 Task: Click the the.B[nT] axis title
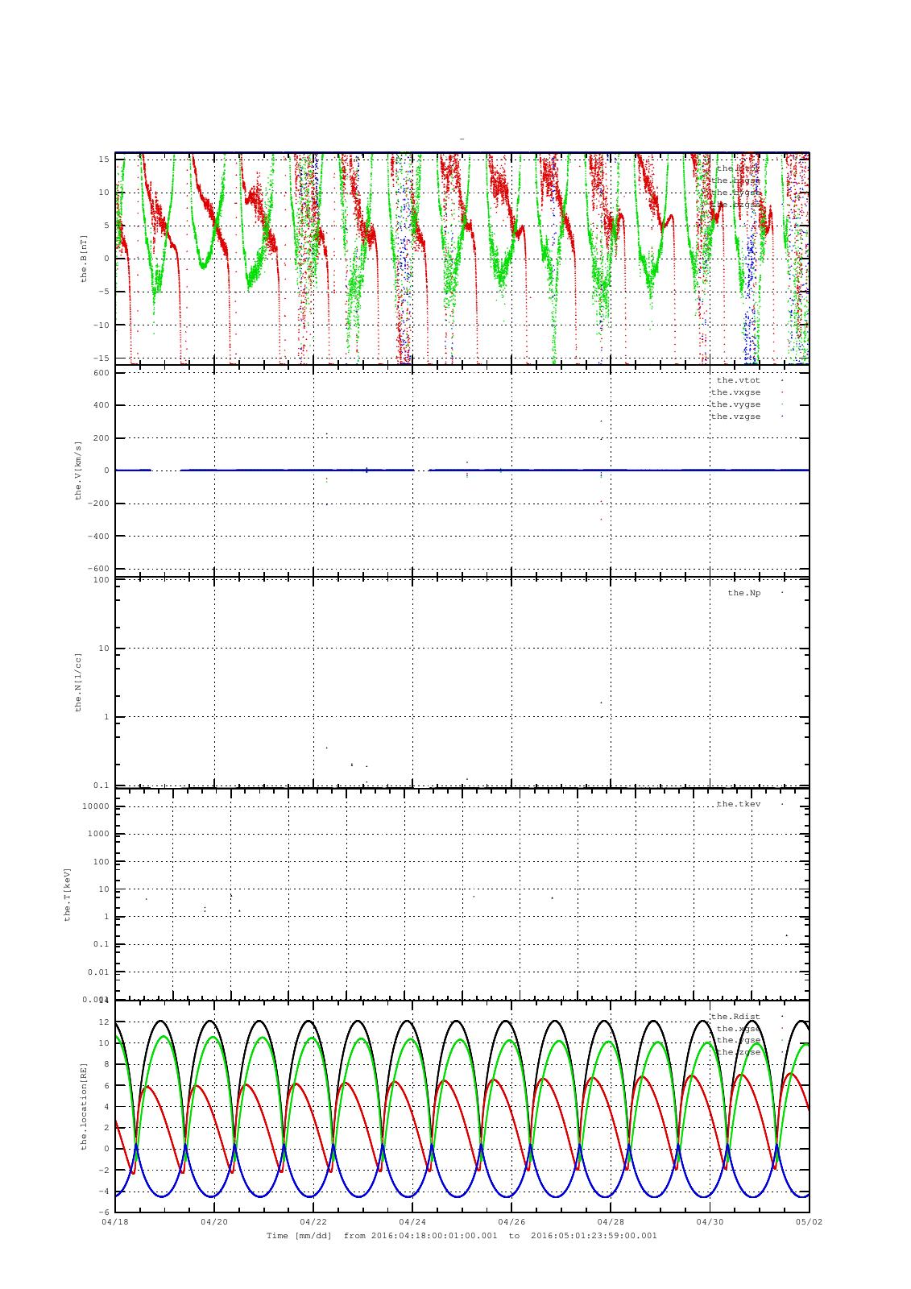(83, 258)
